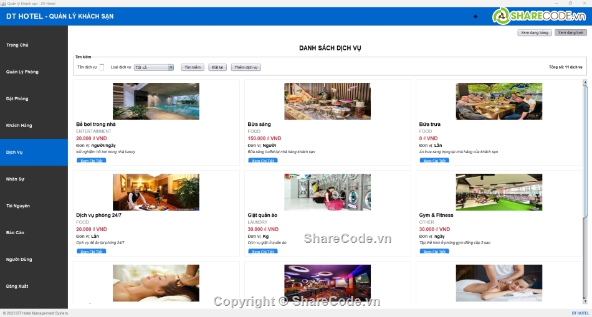Click the Đơn vị: Kg text
The width and height of the screenshot is (592, 317).
tap(258, 236)
